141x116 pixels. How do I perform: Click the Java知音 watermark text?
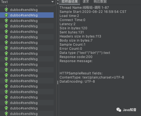pos(130,110)
